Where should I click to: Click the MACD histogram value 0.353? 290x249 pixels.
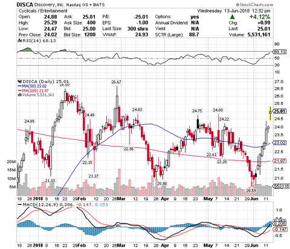pos(101,205)
